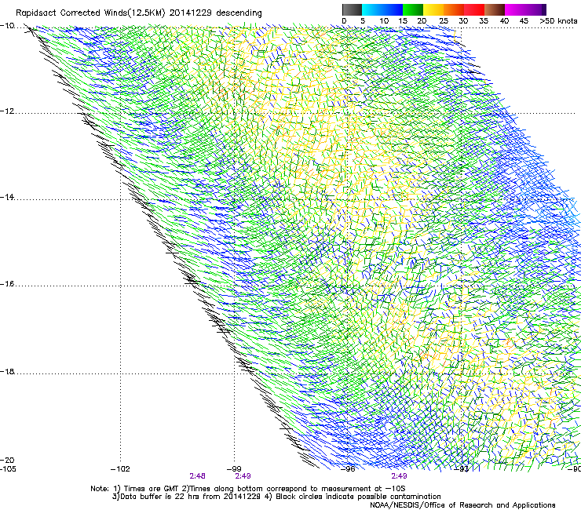This screenshot has width=581, height=510.
Task: Click the '25' legend scale number
Action: tap(444, 21)
